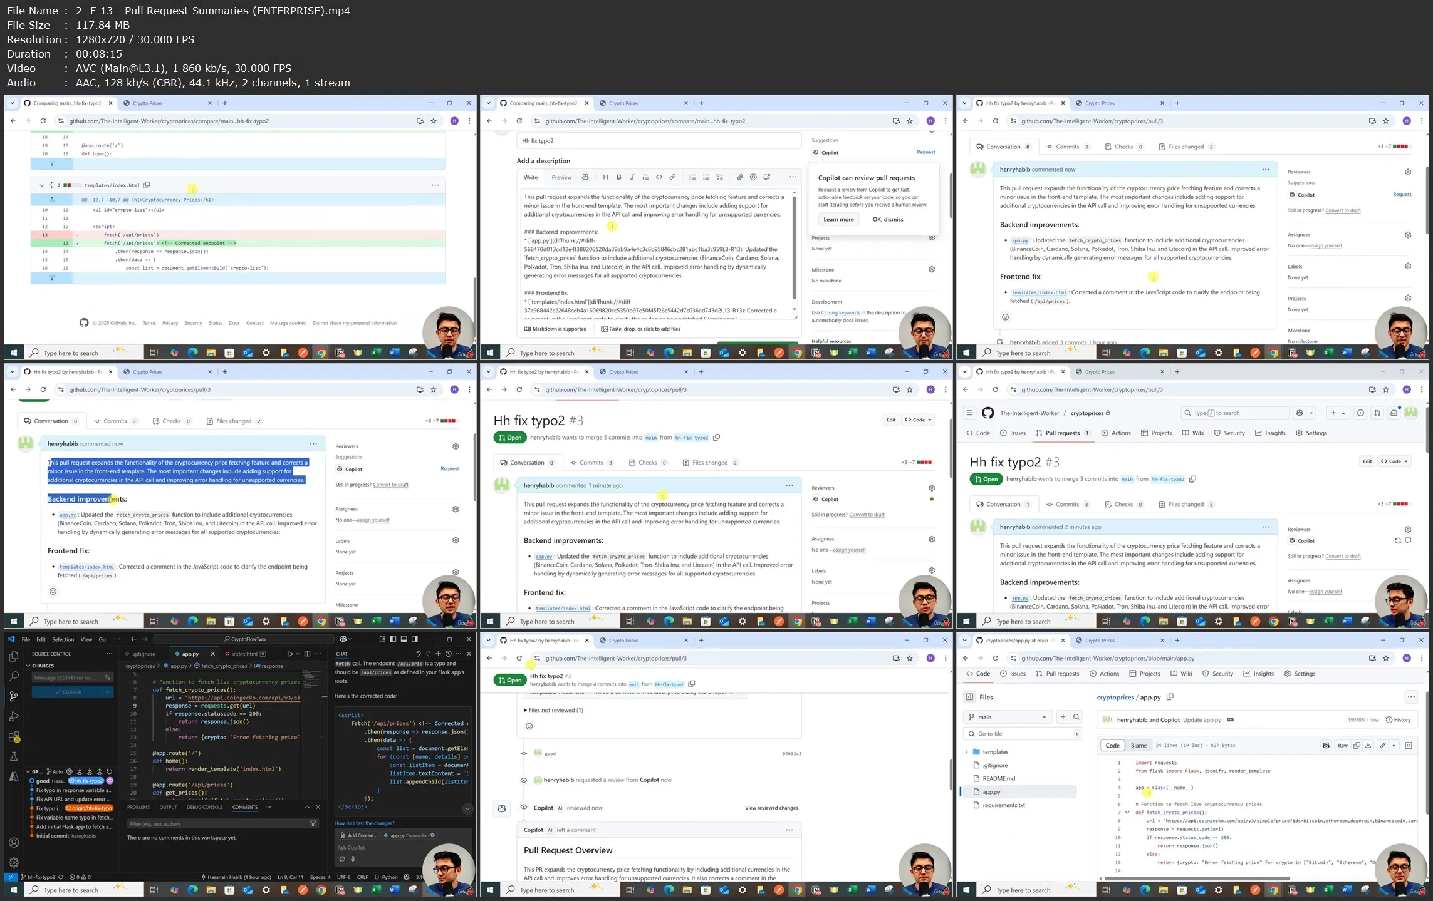Click OK, dismiss in Copilot review popup
1433x901 pixels.
pyautogui.click(x=887, y=219)
